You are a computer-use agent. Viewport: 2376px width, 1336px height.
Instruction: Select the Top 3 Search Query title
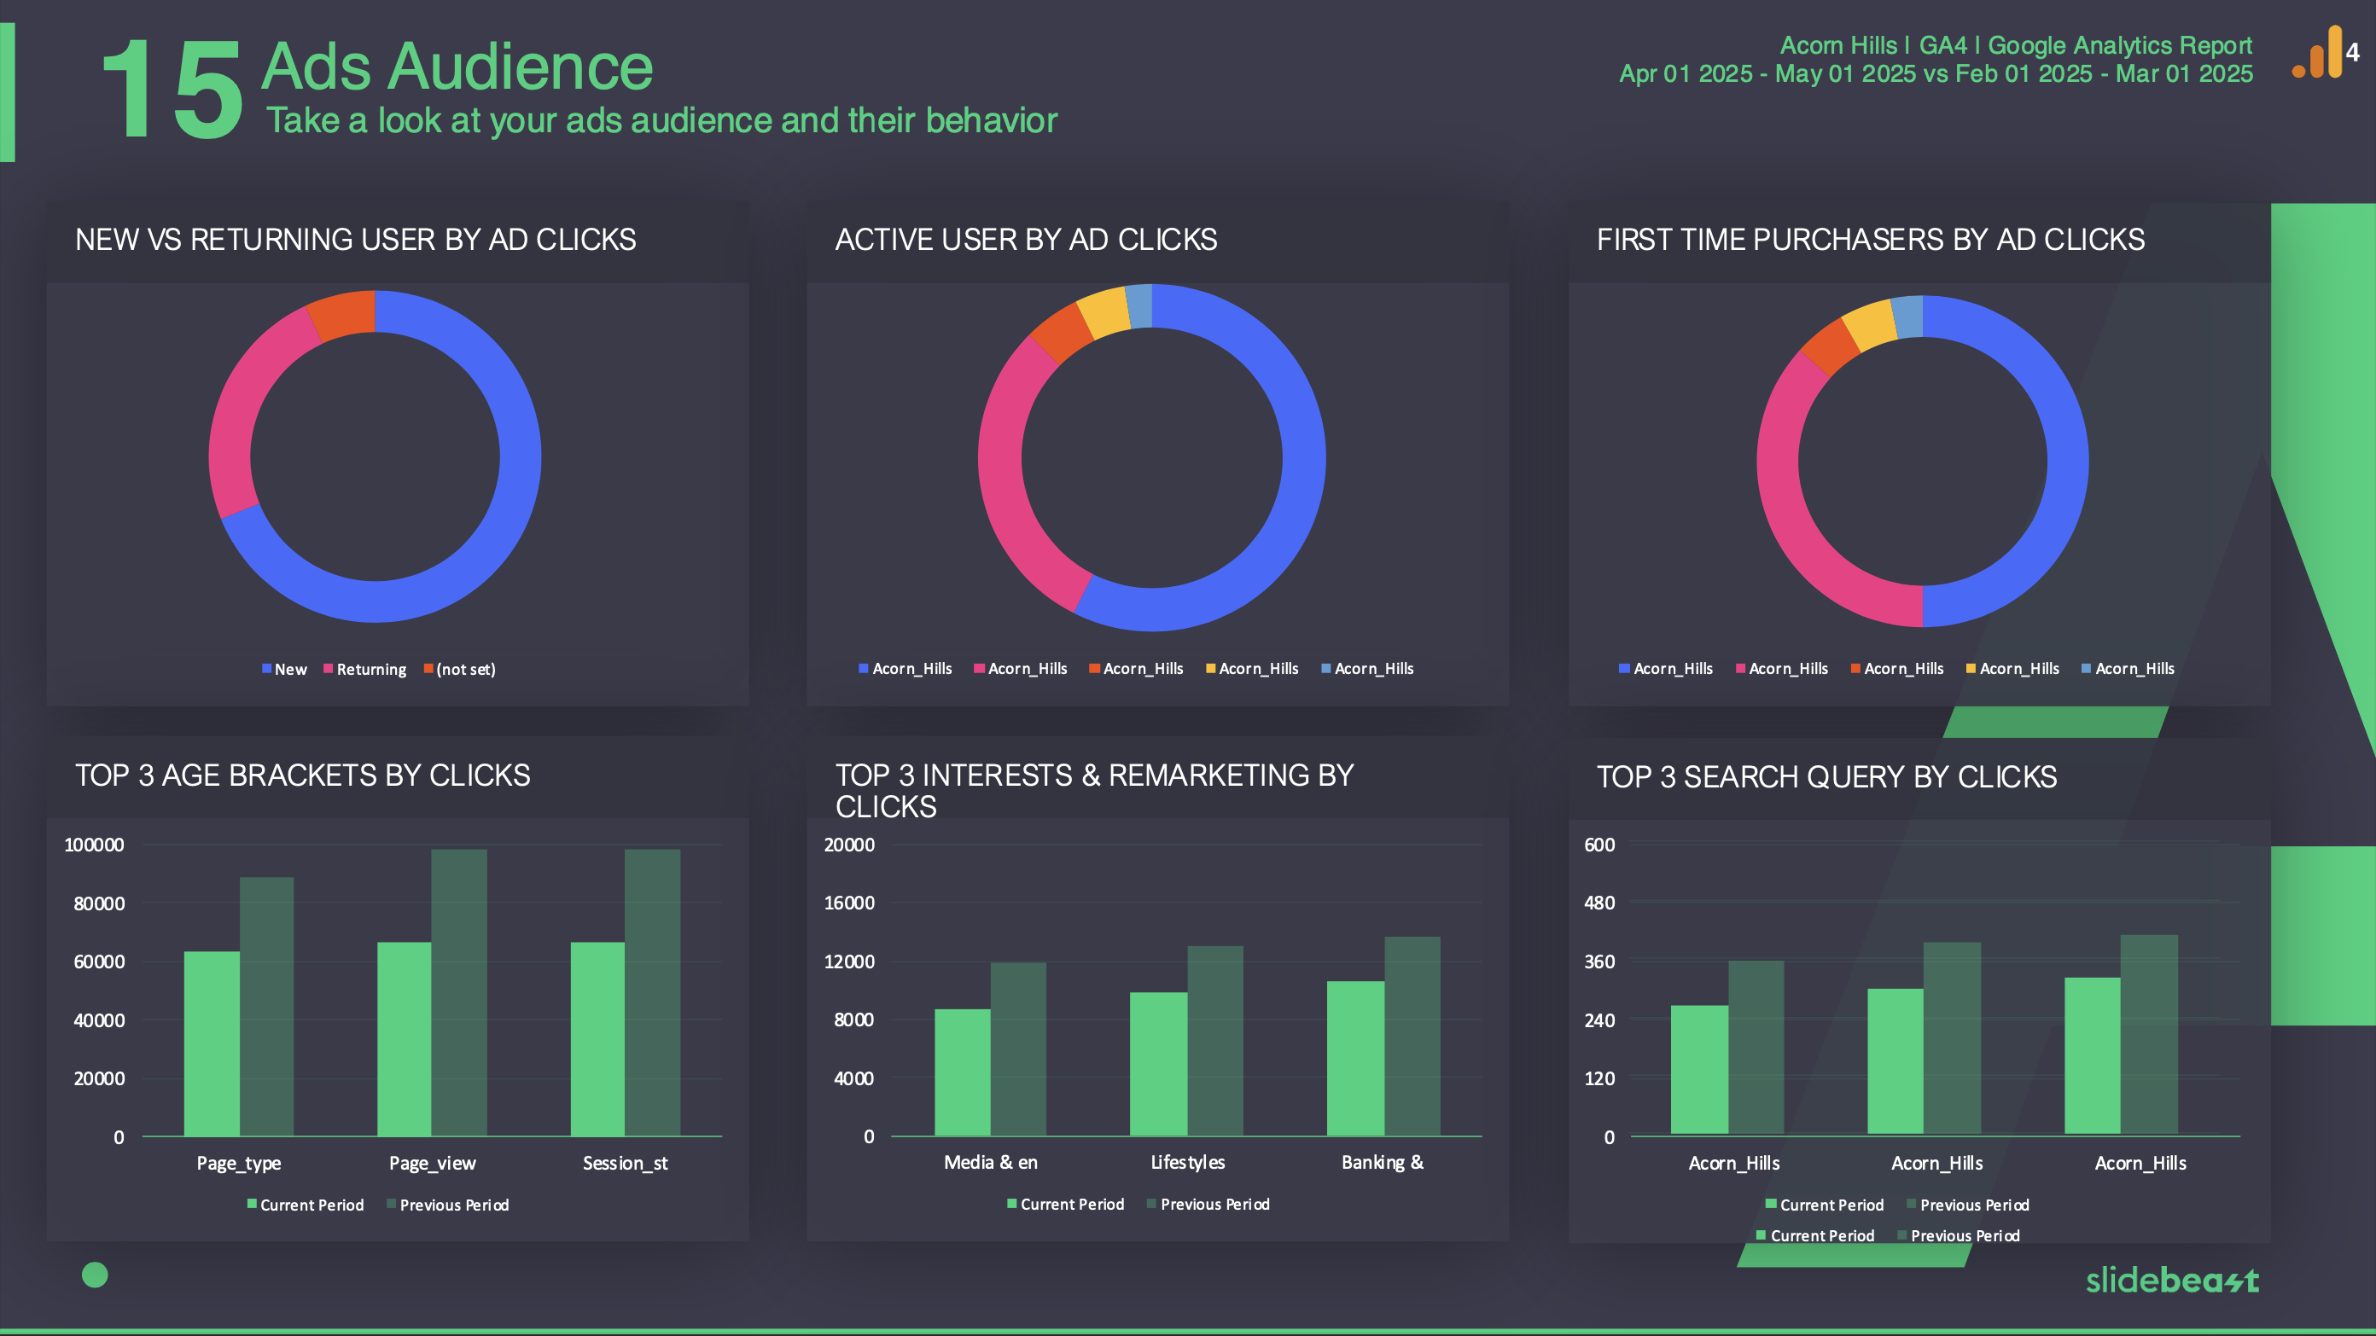(1826, 777)
